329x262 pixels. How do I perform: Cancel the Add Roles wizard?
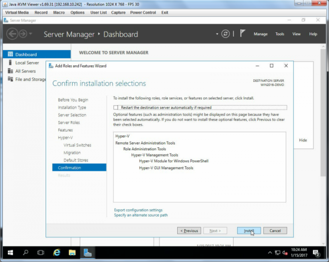[x=275, y=231]
